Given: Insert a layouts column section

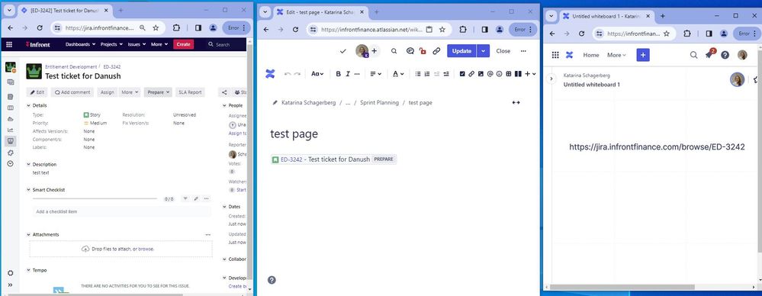Looking at the screenshot, I should [518, 74].
